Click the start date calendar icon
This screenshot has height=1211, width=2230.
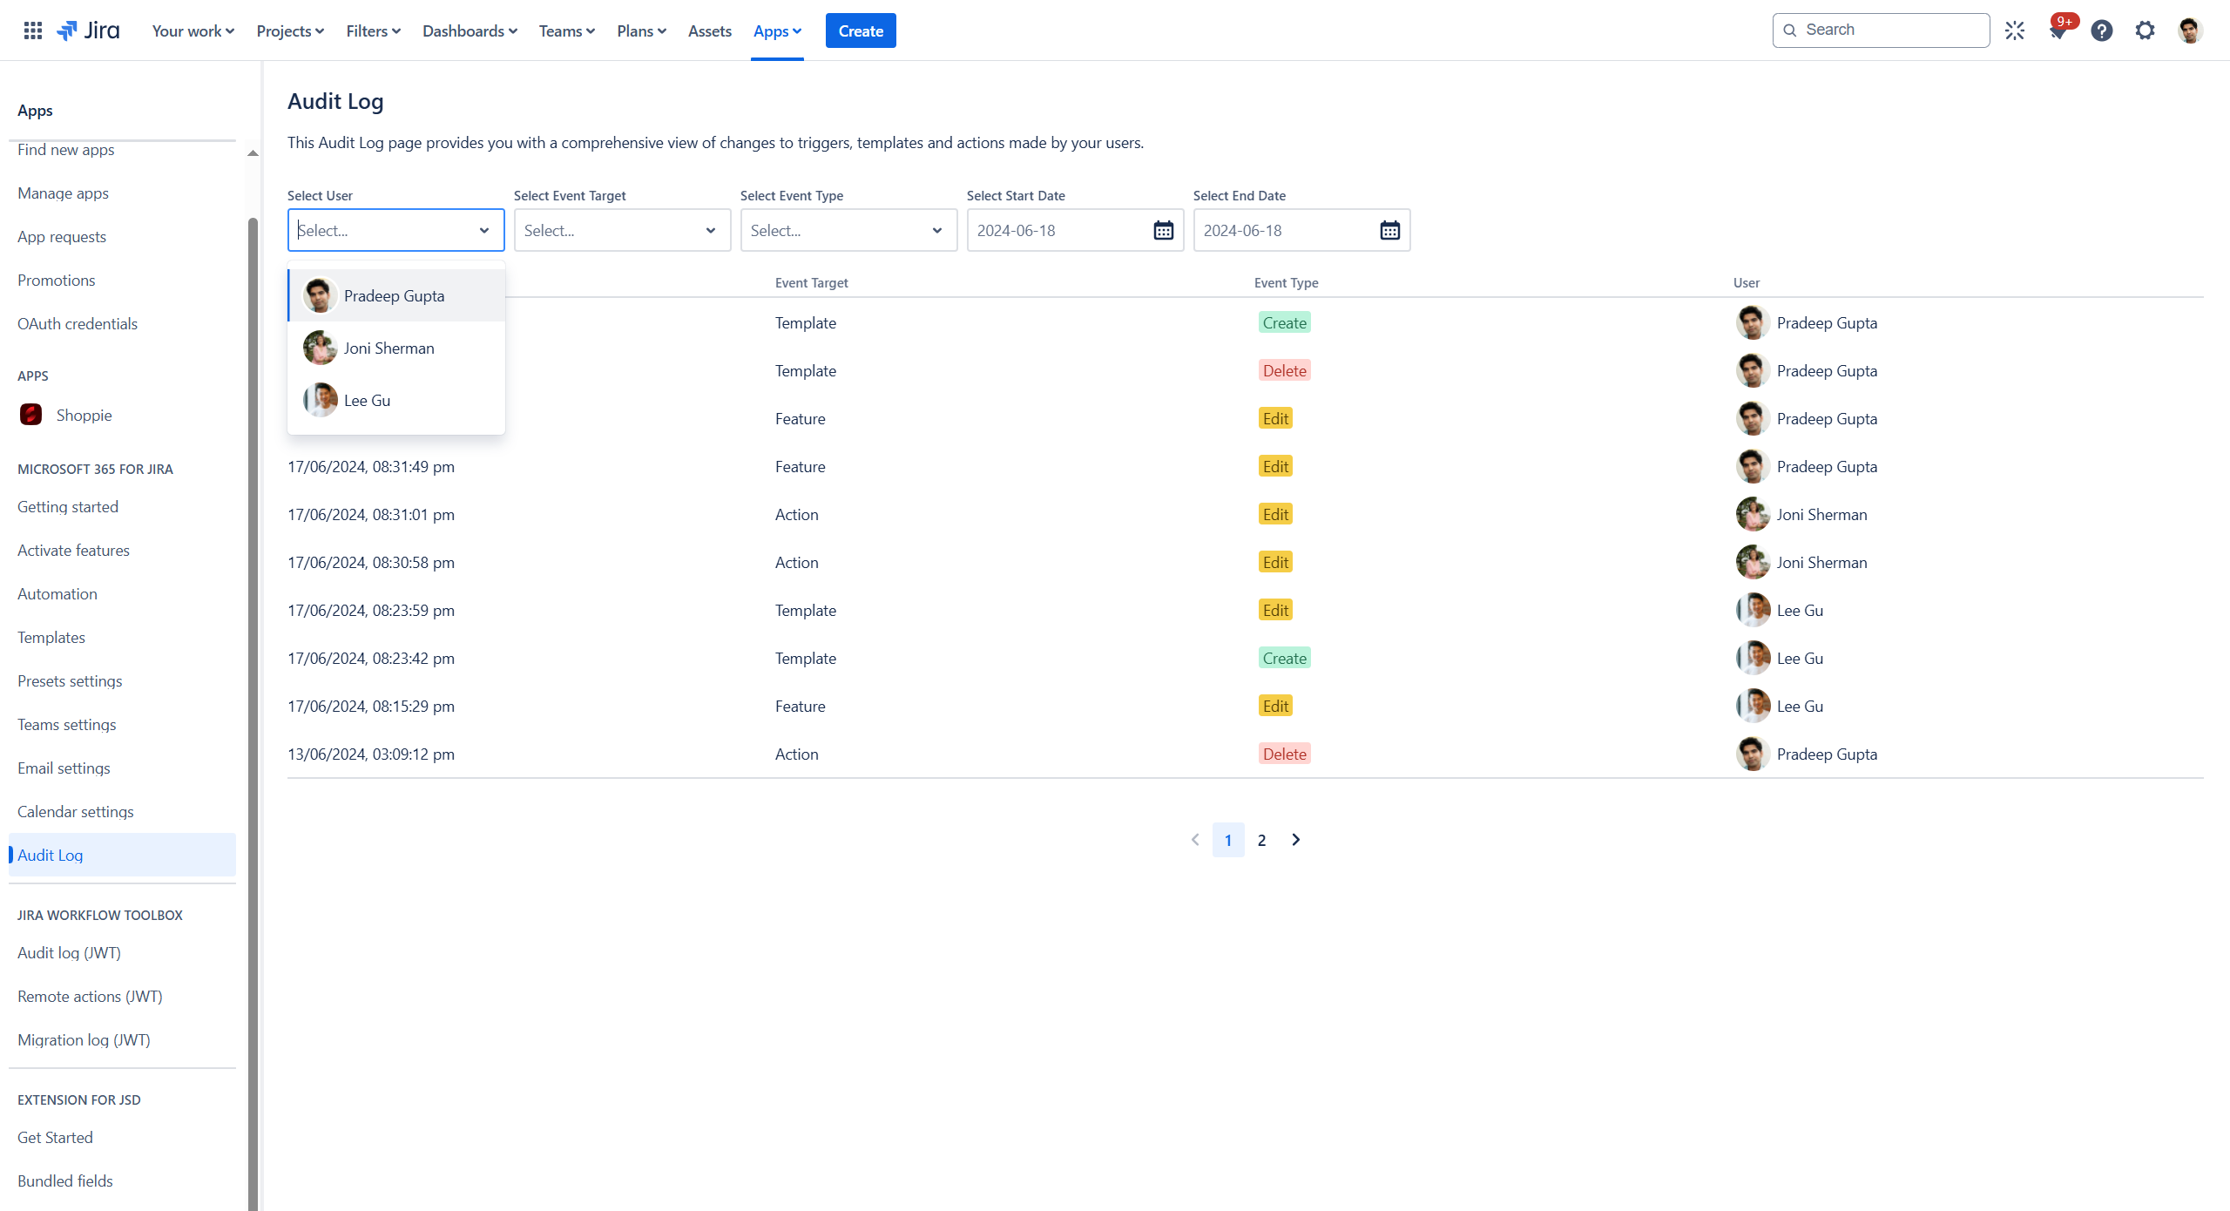tap(1163, 231)
